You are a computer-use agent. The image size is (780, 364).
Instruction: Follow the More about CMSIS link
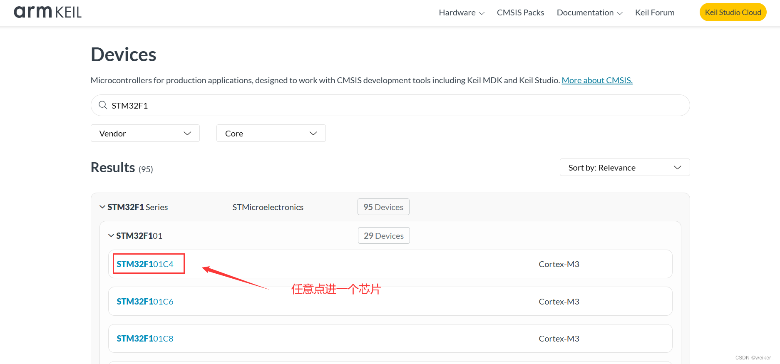pos(597,80)
